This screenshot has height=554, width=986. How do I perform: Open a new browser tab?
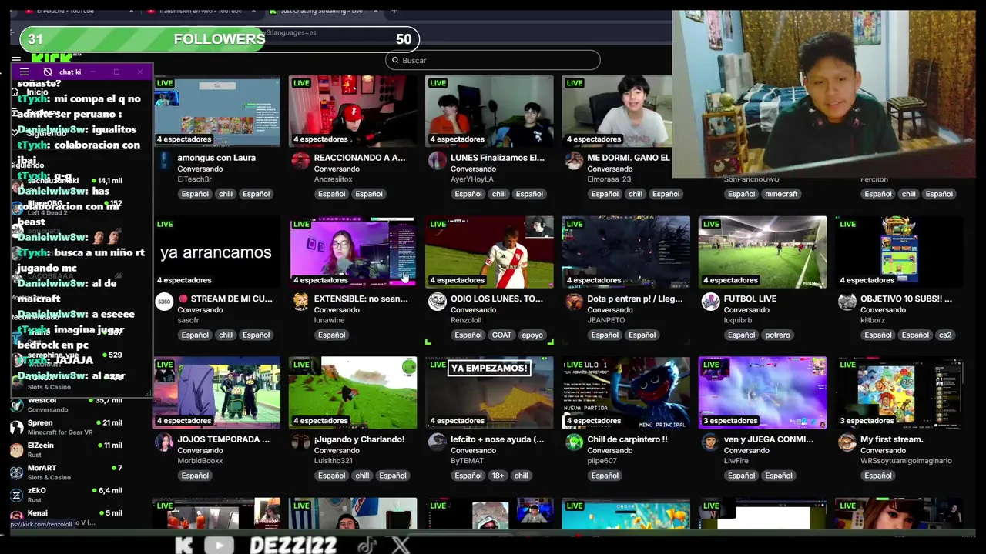(x=394, y=11)
